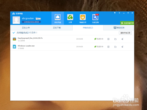The image size is (147, 110).
Task: Click the user avatar picture
Action: pyautogui.click(x=16, y=20)
